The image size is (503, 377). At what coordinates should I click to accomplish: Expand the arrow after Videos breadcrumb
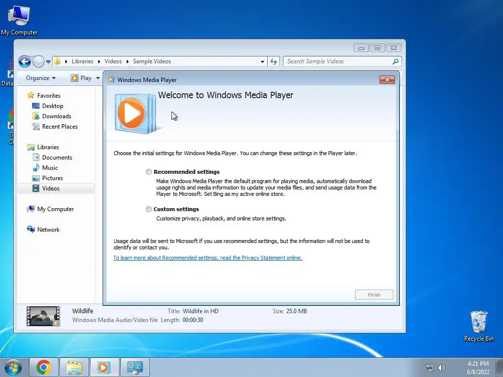coord(127,61)
